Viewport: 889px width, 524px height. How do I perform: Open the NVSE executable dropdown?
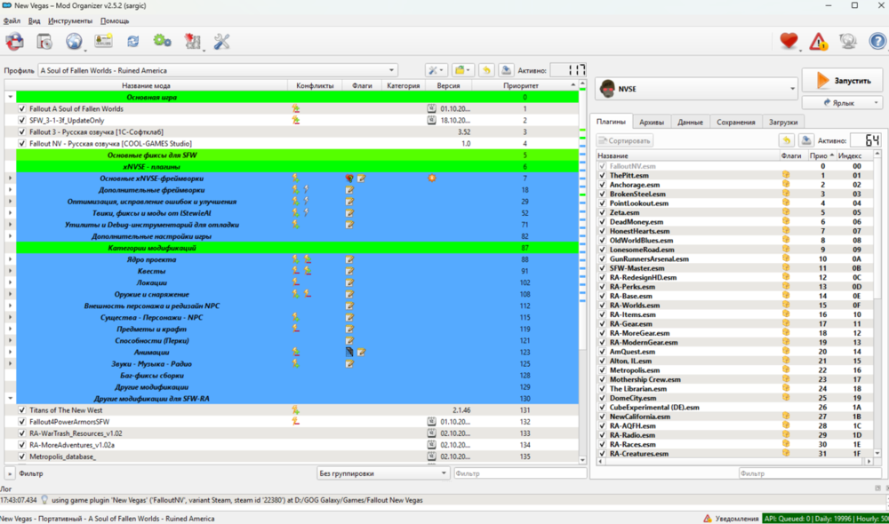pos(696,89)
